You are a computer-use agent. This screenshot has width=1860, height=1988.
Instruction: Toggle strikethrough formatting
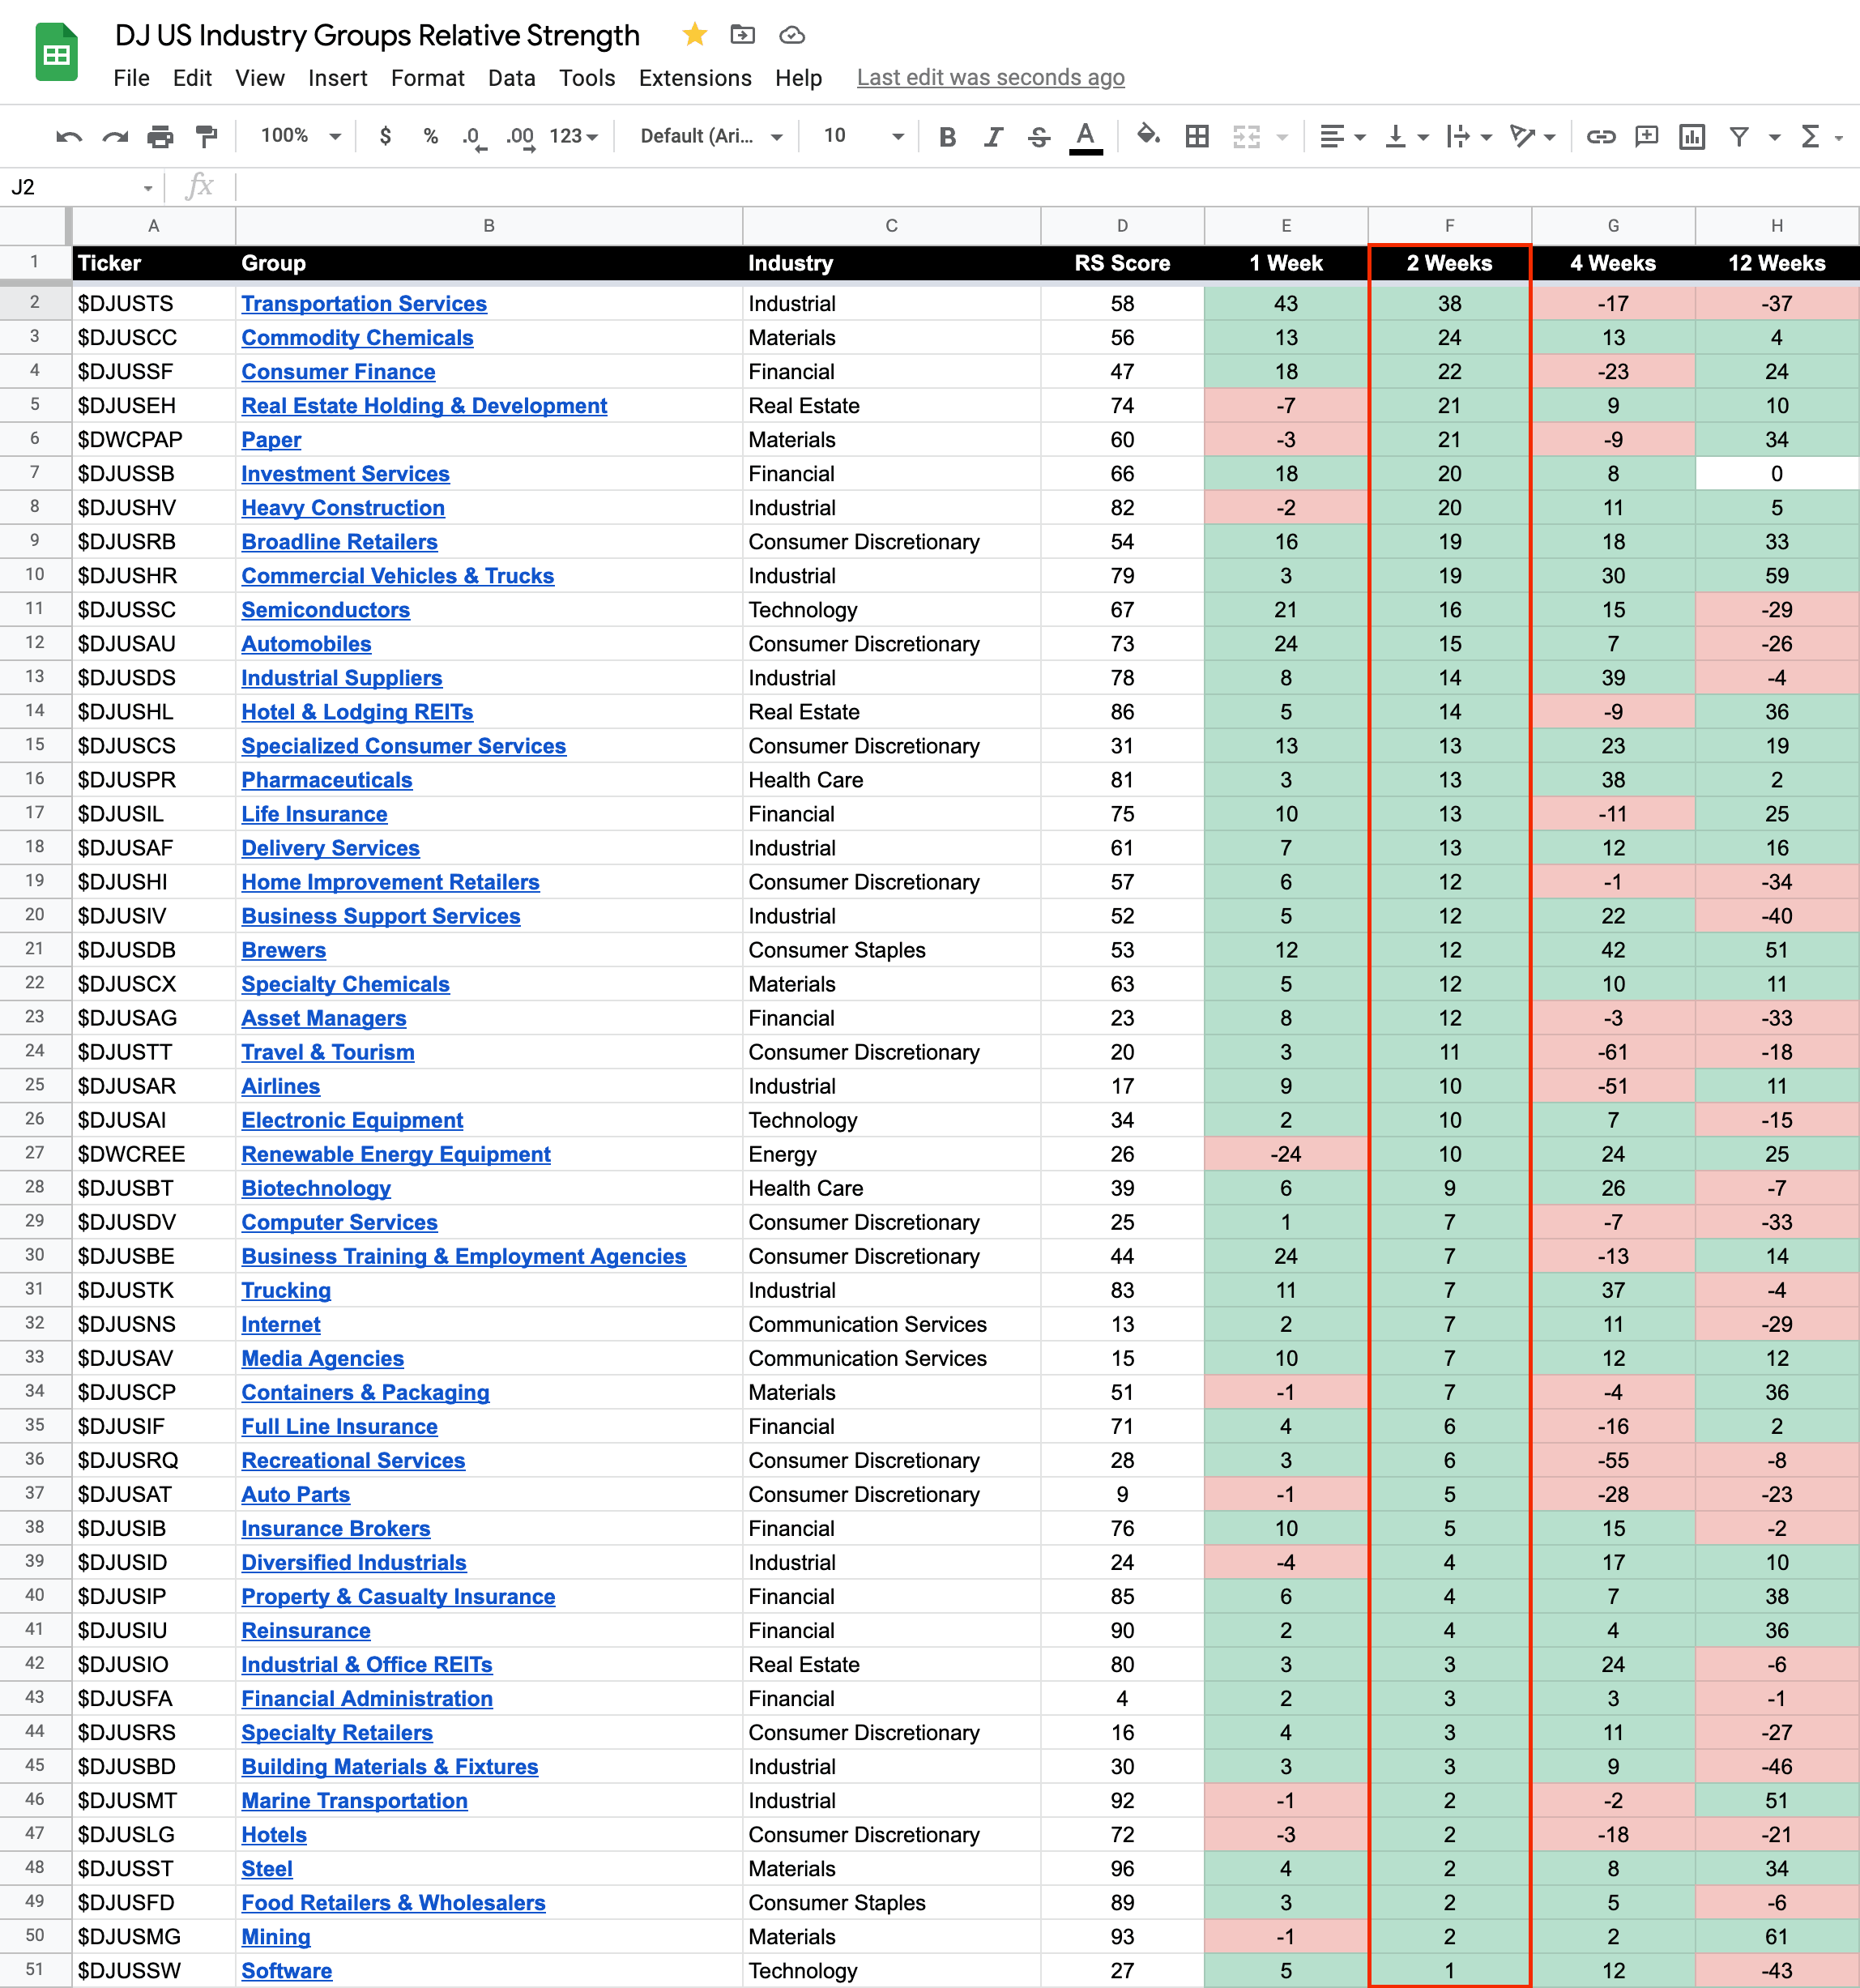pos(1039,137)
